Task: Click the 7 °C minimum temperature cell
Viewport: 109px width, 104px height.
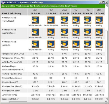Action: coord(35,54)
